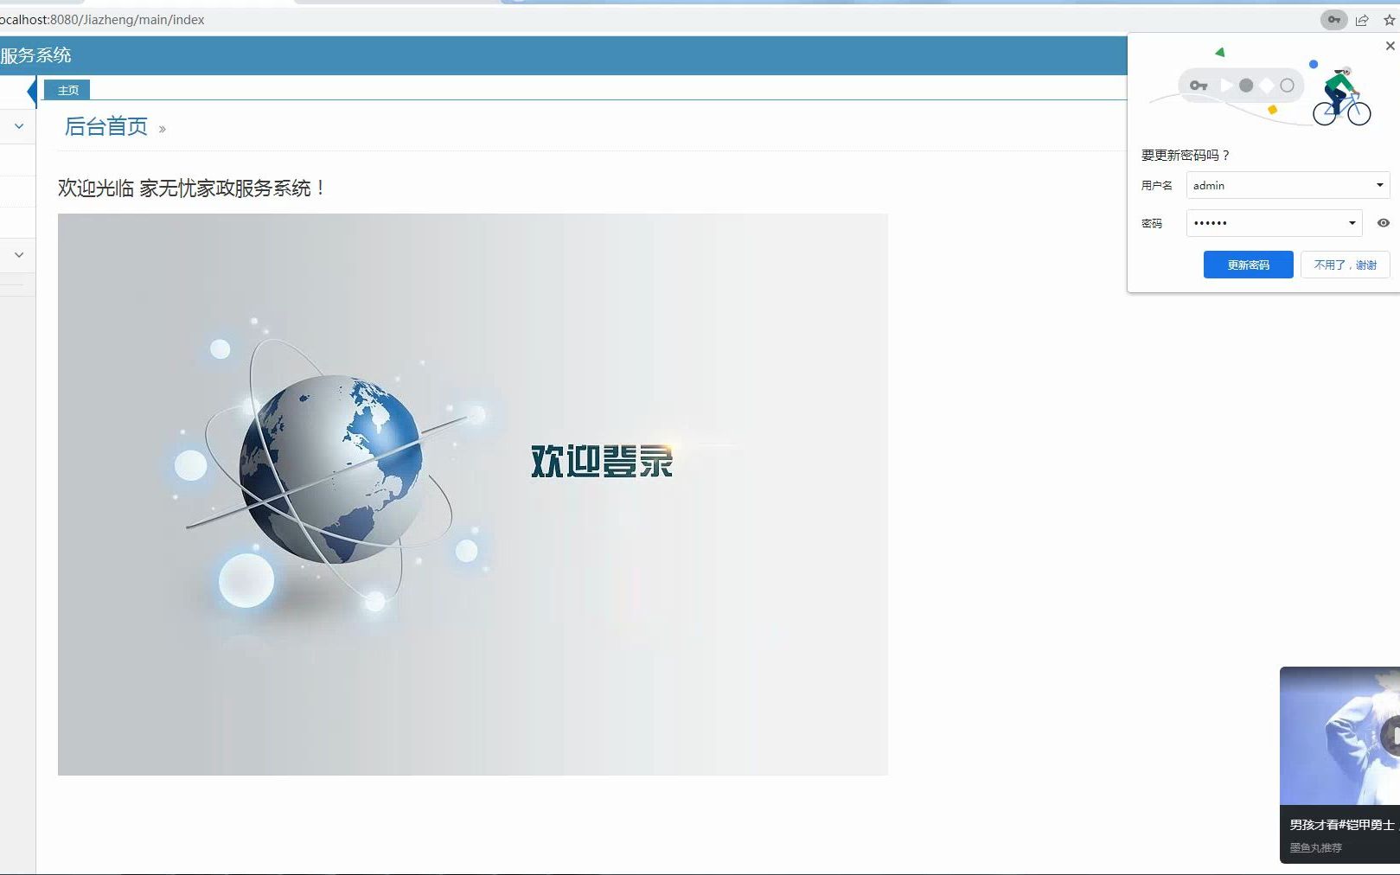Decline with the 不用了，谢谢 button
Screen dimensions: 1400x875
tap(1344, 265)
